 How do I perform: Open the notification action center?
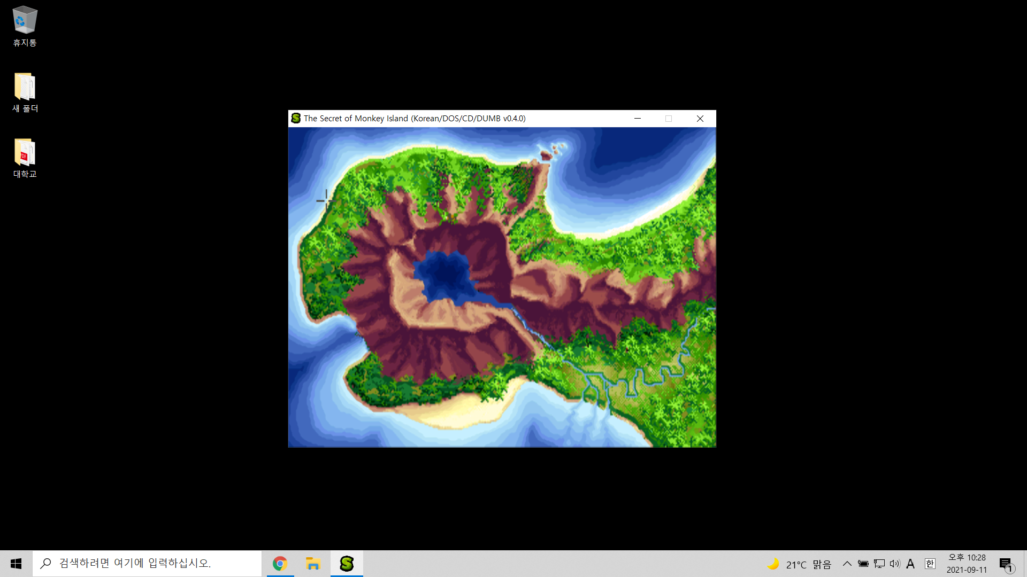point(1006,564)
